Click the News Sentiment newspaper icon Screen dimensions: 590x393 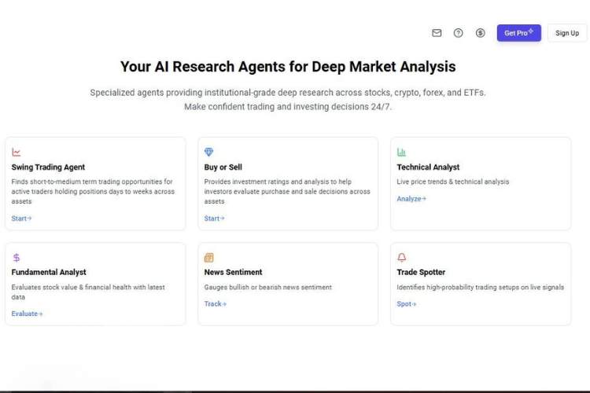(208, 258)
